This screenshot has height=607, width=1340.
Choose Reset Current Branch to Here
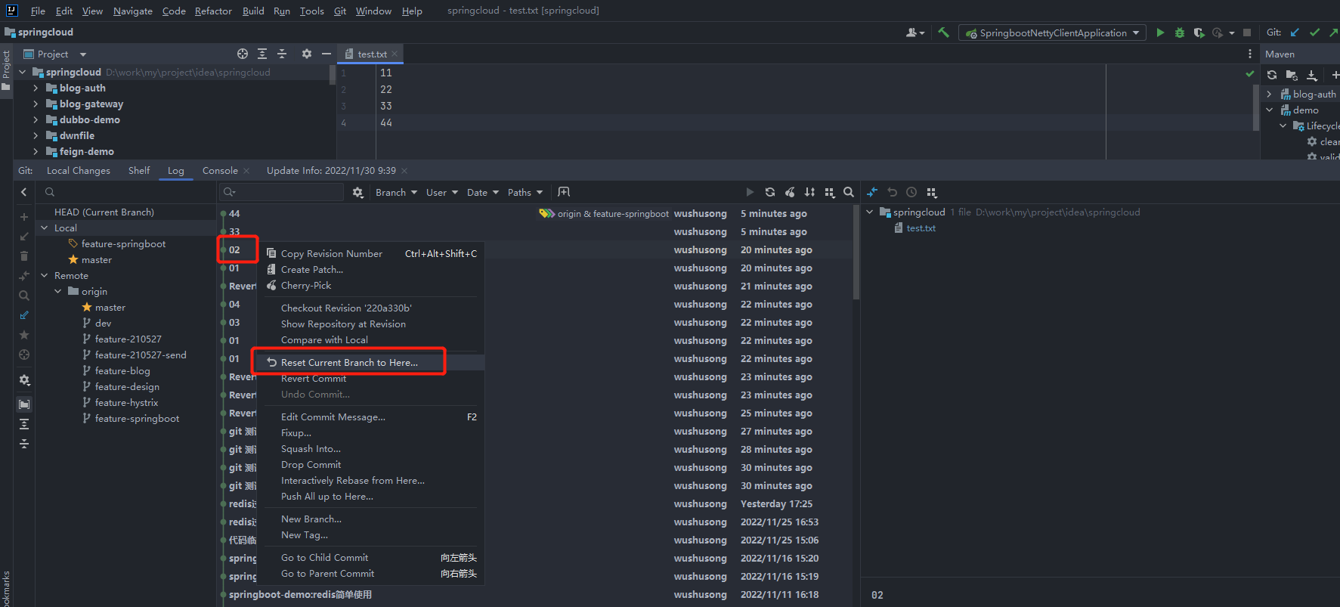348,362
